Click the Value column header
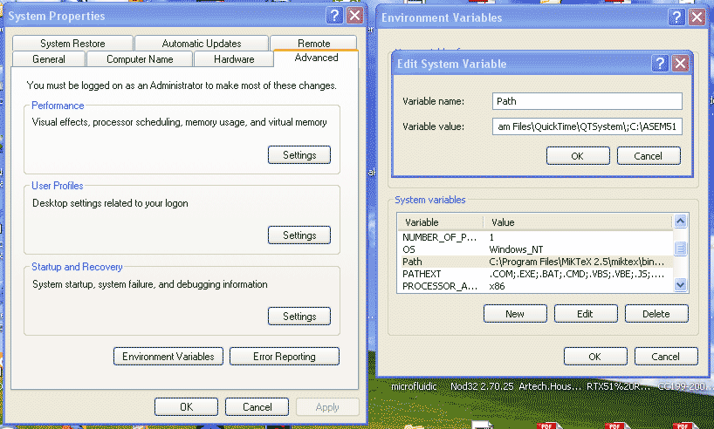The width and height of the screenshot is (714, 429). [577, 222]
